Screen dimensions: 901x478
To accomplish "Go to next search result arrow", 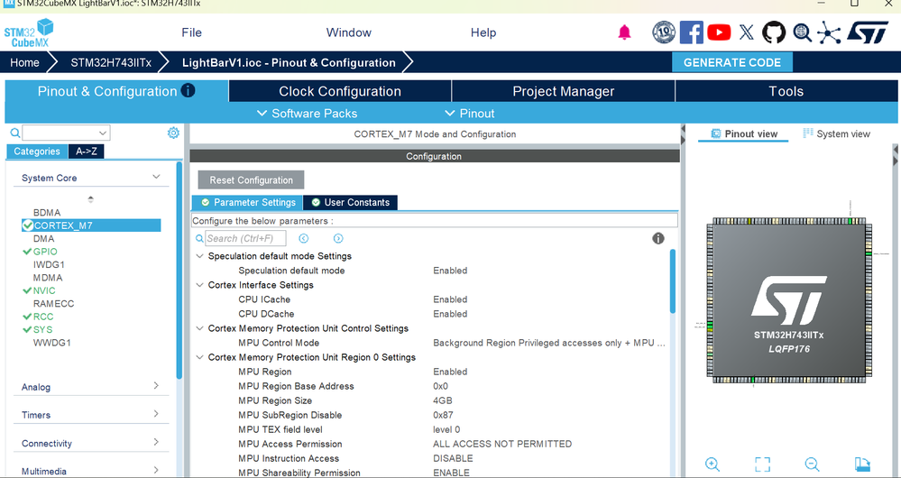I will [x=338, y=238].
